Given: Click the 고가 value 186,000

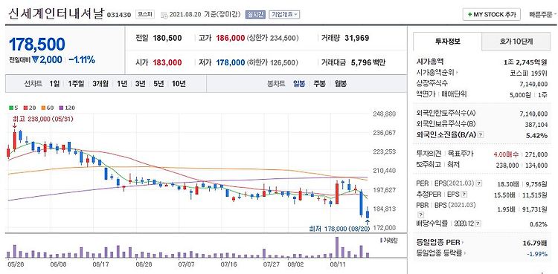Looking at the screenshot, I should [x=230, y=38].
